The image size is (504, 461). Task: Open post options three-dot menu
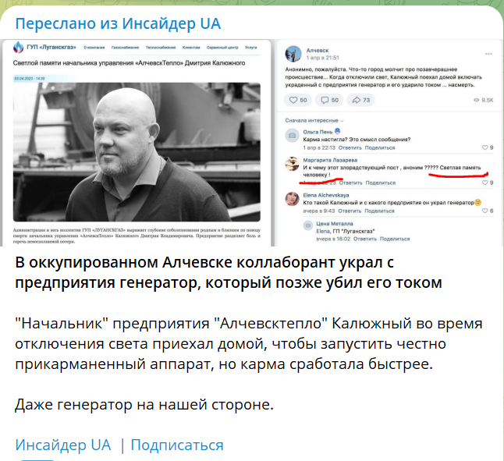click(488, 54)
